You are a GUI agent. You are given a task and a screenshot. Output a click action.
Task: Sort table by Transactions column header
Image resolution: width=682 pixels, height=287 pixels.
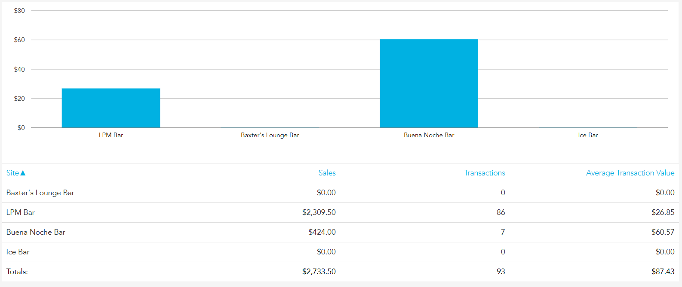[484, 173]
